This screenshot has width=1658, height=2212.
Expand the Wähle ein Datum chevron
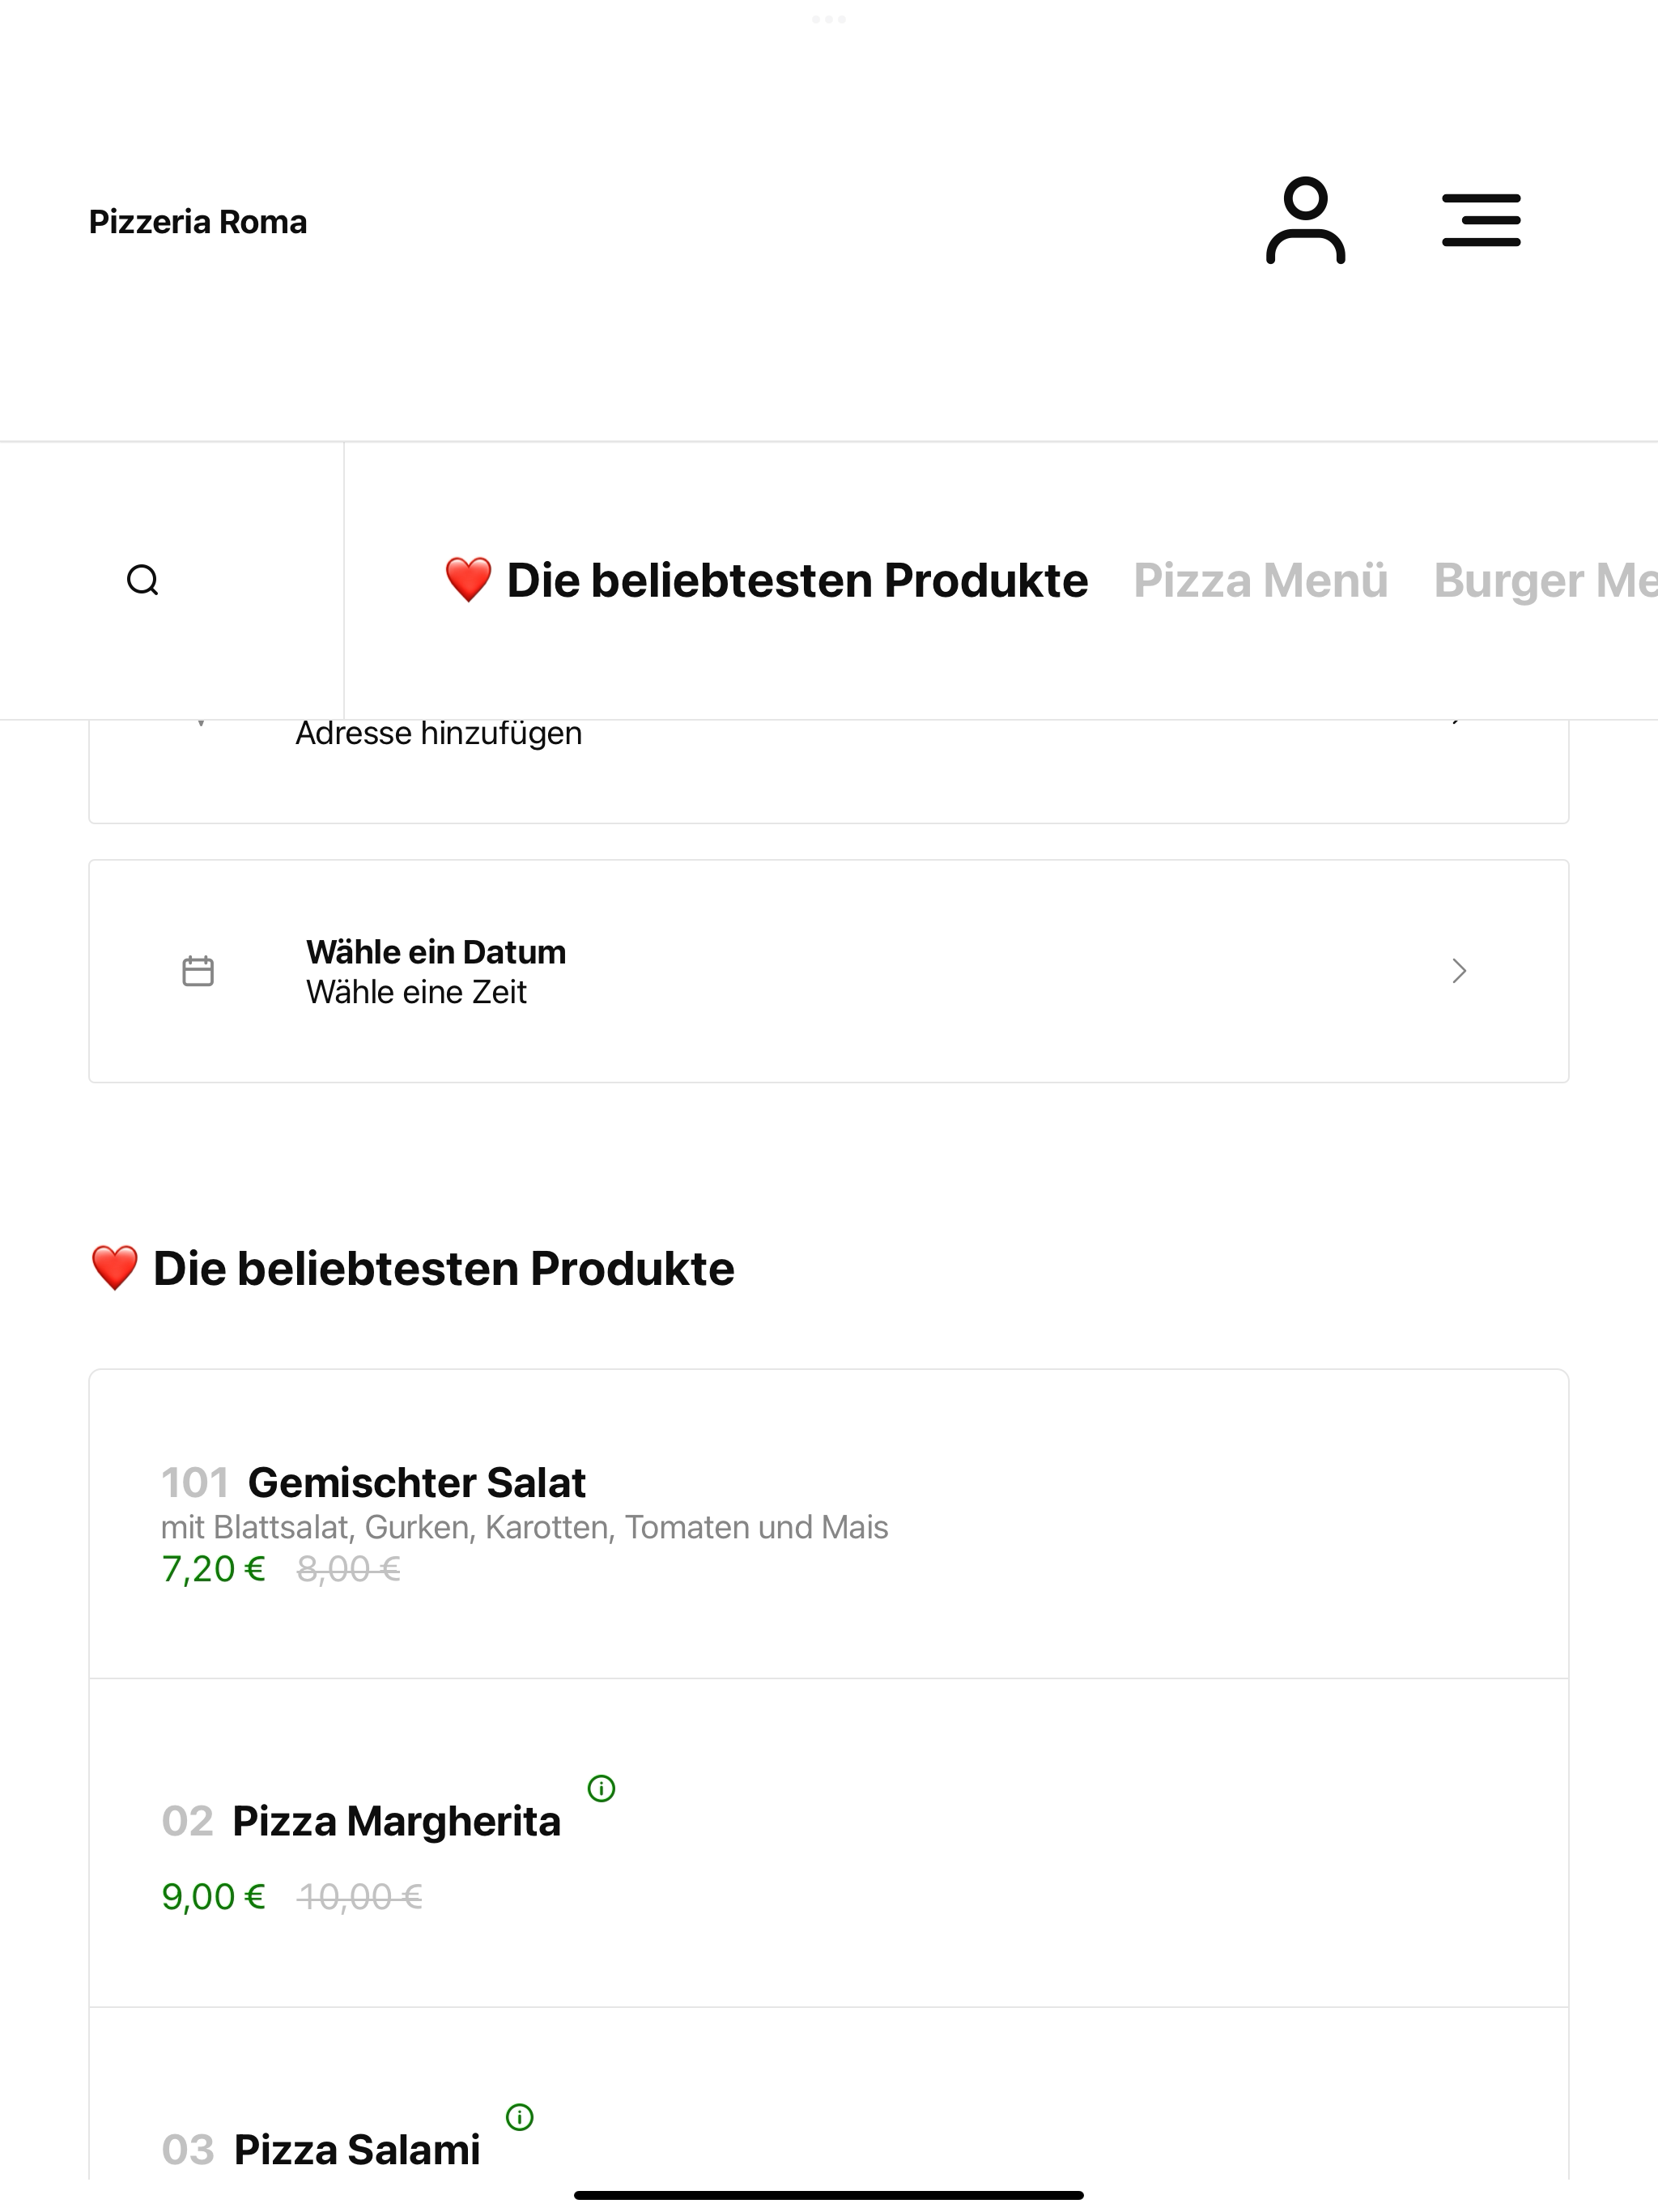[x=1459, y=971]
